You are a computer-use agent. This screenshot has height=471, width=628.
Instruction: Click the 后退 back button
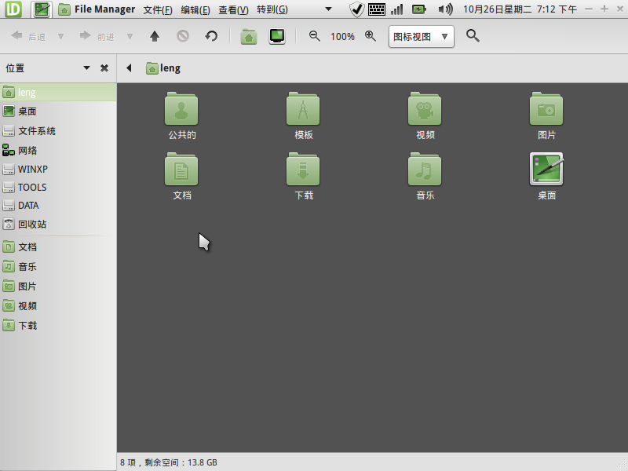[28, 36]
